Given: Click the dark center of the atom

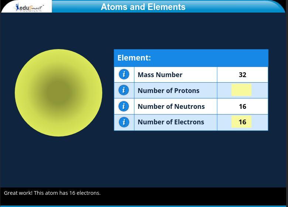Looking at the screenshot, I should point(58,93).
